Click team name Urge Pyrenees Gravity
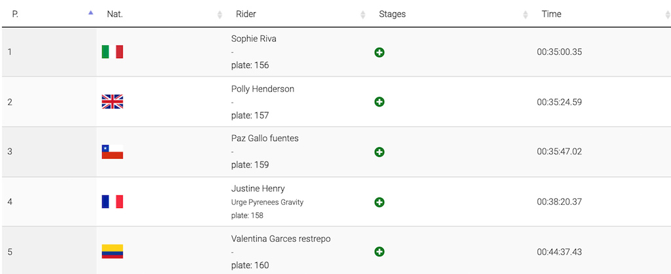 267,202
